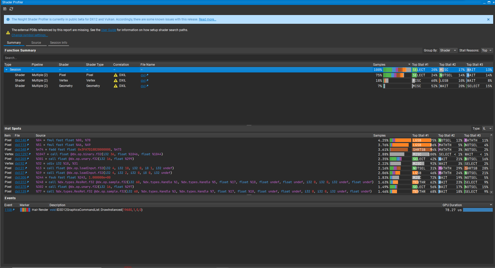Switch to the Source tab
Image resolution: width=495 pixels, height=268 pixels.
point(36,43)
